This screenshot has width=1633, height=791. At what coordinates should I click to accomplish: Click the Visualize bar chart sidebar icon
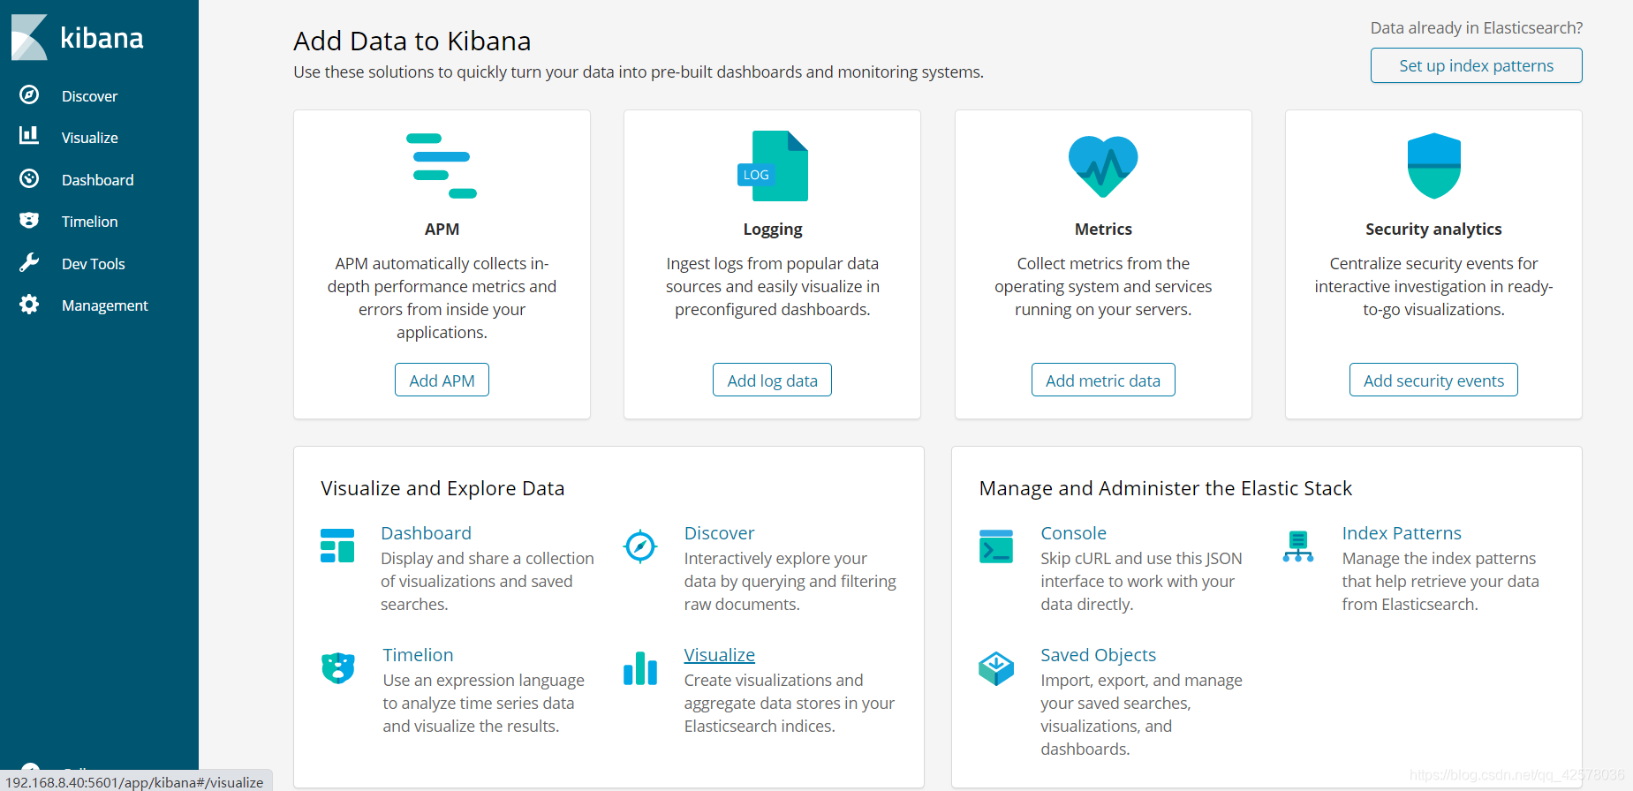point(29,135)
